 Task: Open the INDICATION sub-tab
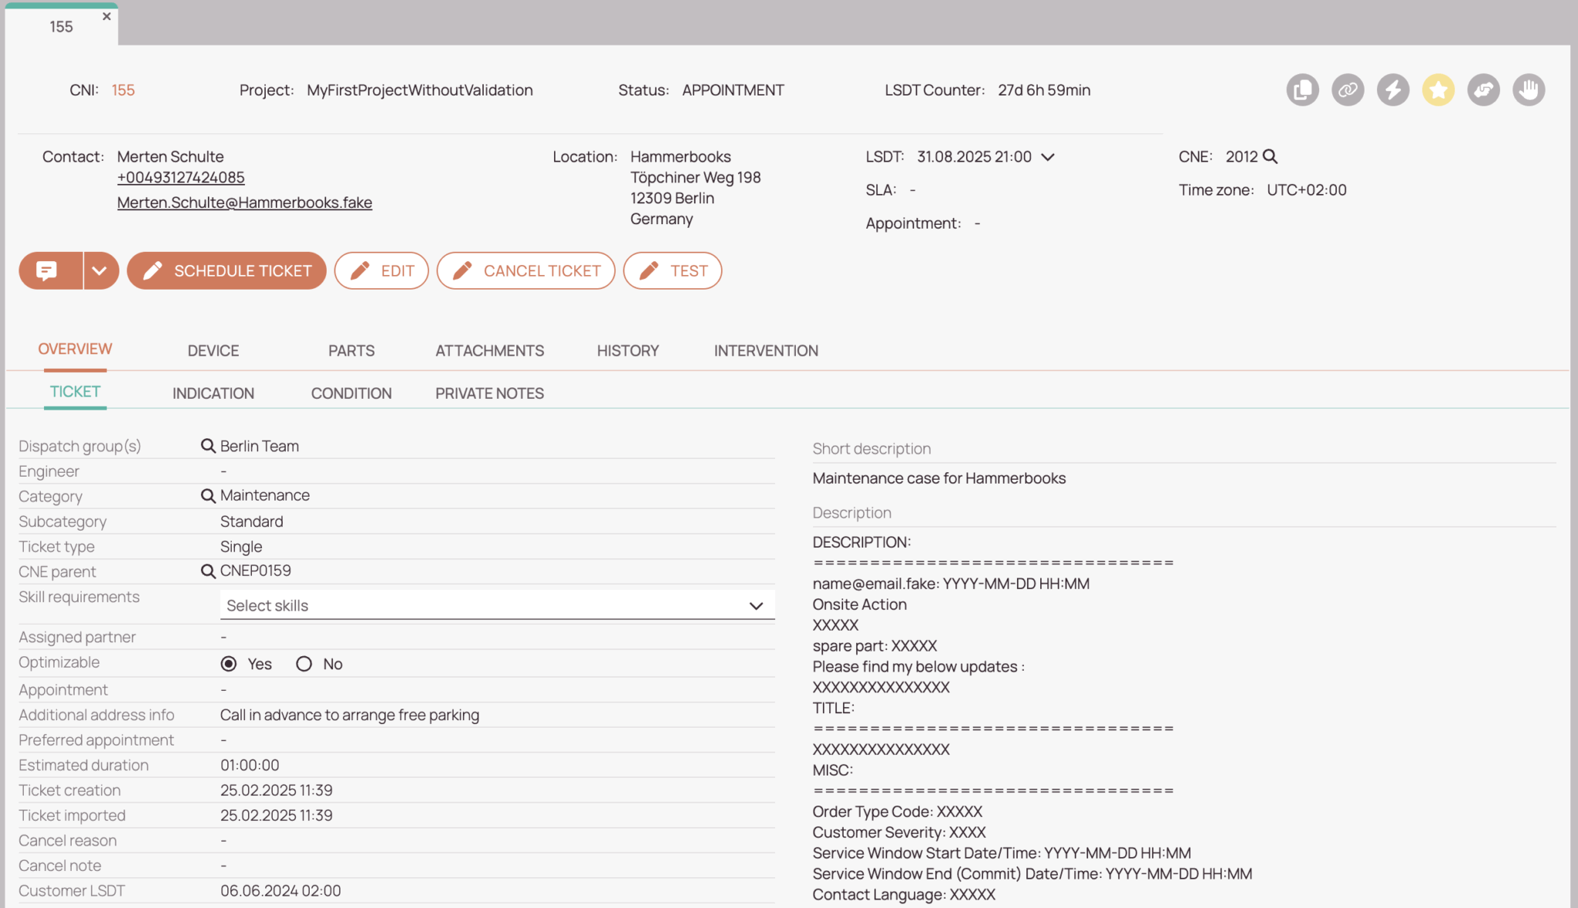pos(213,393)
